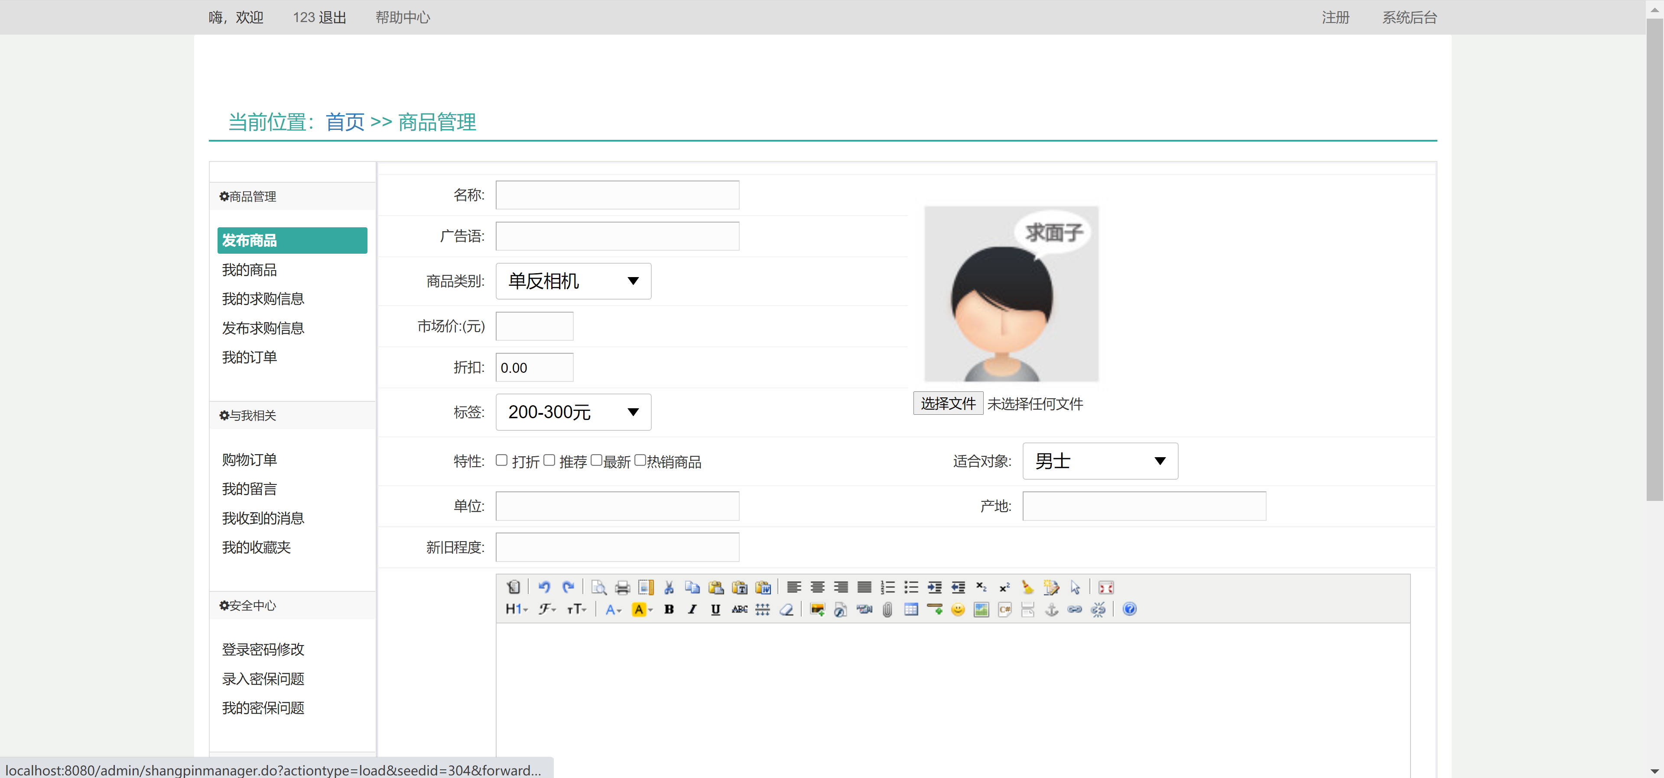Enable the 打折 checkbox
This screenshot has width=1664, height=778.
click(x=502, y=460)
